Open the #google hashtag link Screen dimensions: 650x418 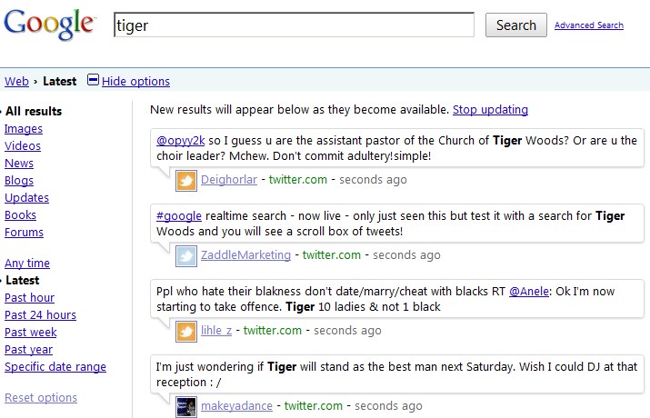click(178, 215)
